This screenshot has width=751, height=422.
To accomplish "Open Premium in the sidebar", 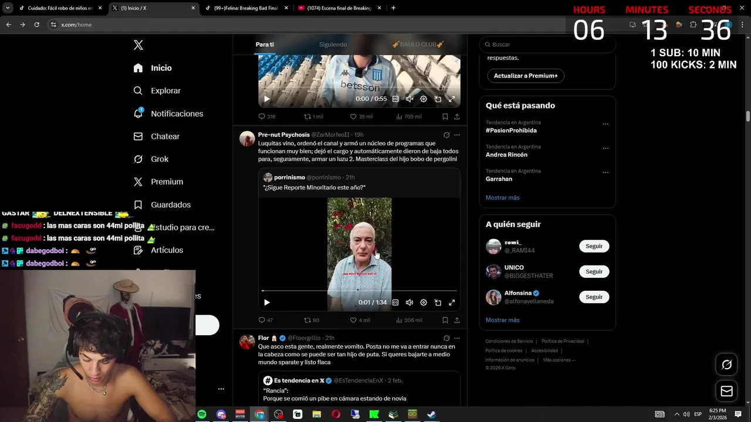I will point(158,182).
